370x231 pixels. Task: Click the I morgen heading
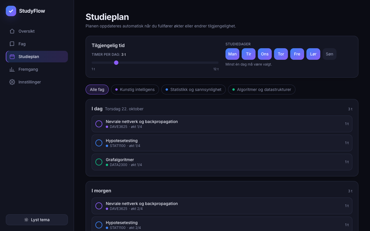(101, 191)
